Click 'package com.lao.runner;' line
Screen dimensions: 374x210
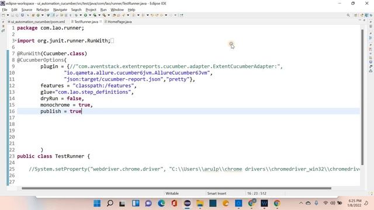point(51,28)
